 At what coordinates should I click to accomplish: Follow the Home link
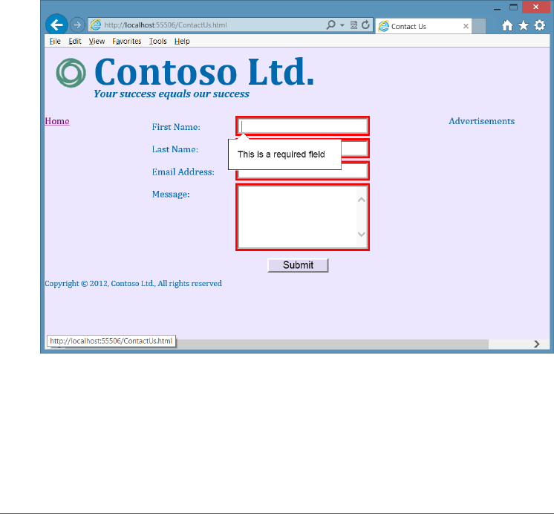pyautogui.click(x=57, y=121)
